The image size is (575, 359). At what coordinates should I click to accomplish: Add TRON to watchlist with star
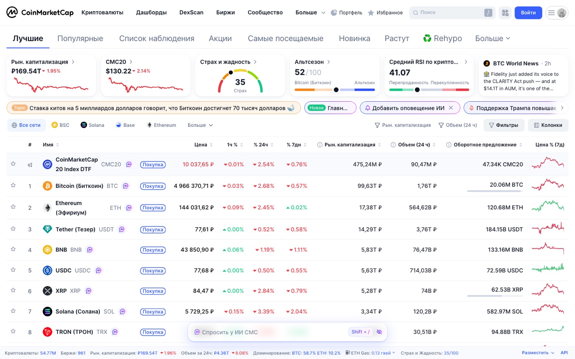13,331
